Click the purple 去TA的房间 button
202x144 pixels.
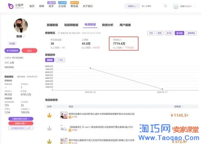tap(12, 50)
